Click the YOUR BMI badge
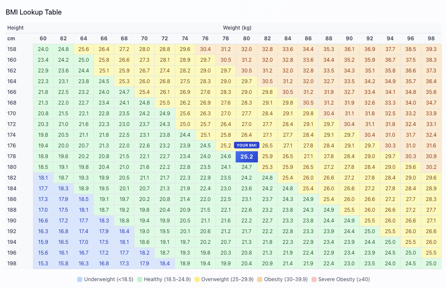446x288 pixels. click(x=246, y=145)
